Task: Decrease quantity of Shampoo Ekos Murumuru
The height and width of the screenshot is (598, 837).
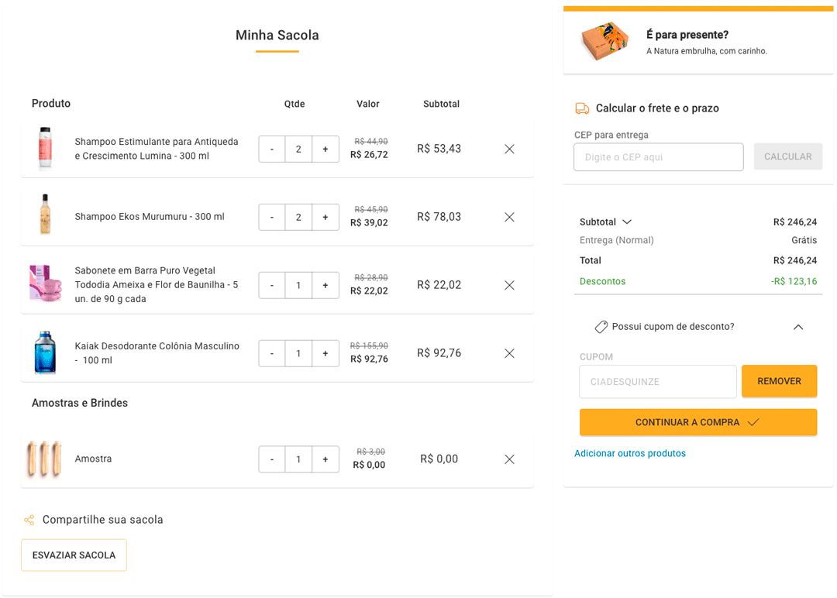Action: (272, 217)
